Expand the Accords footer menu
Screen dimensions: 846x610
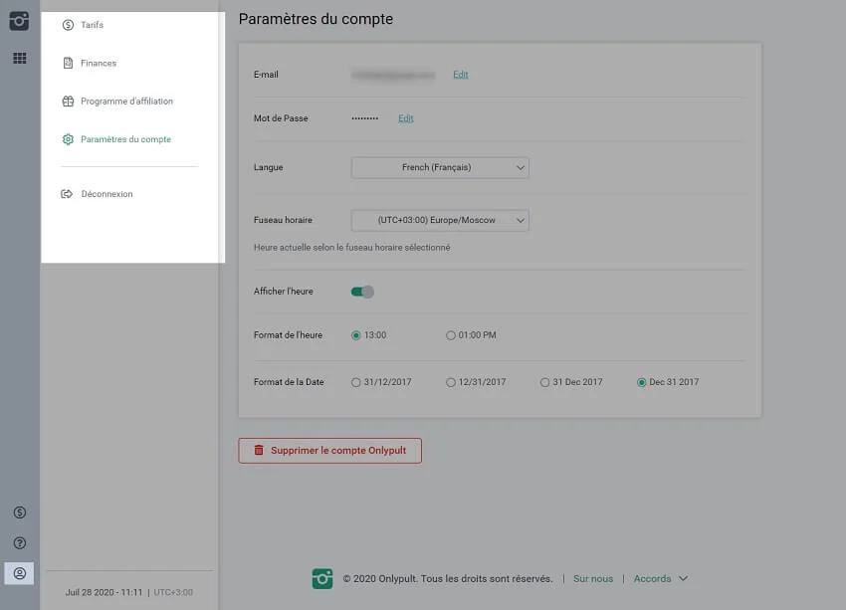click(660, 579)
